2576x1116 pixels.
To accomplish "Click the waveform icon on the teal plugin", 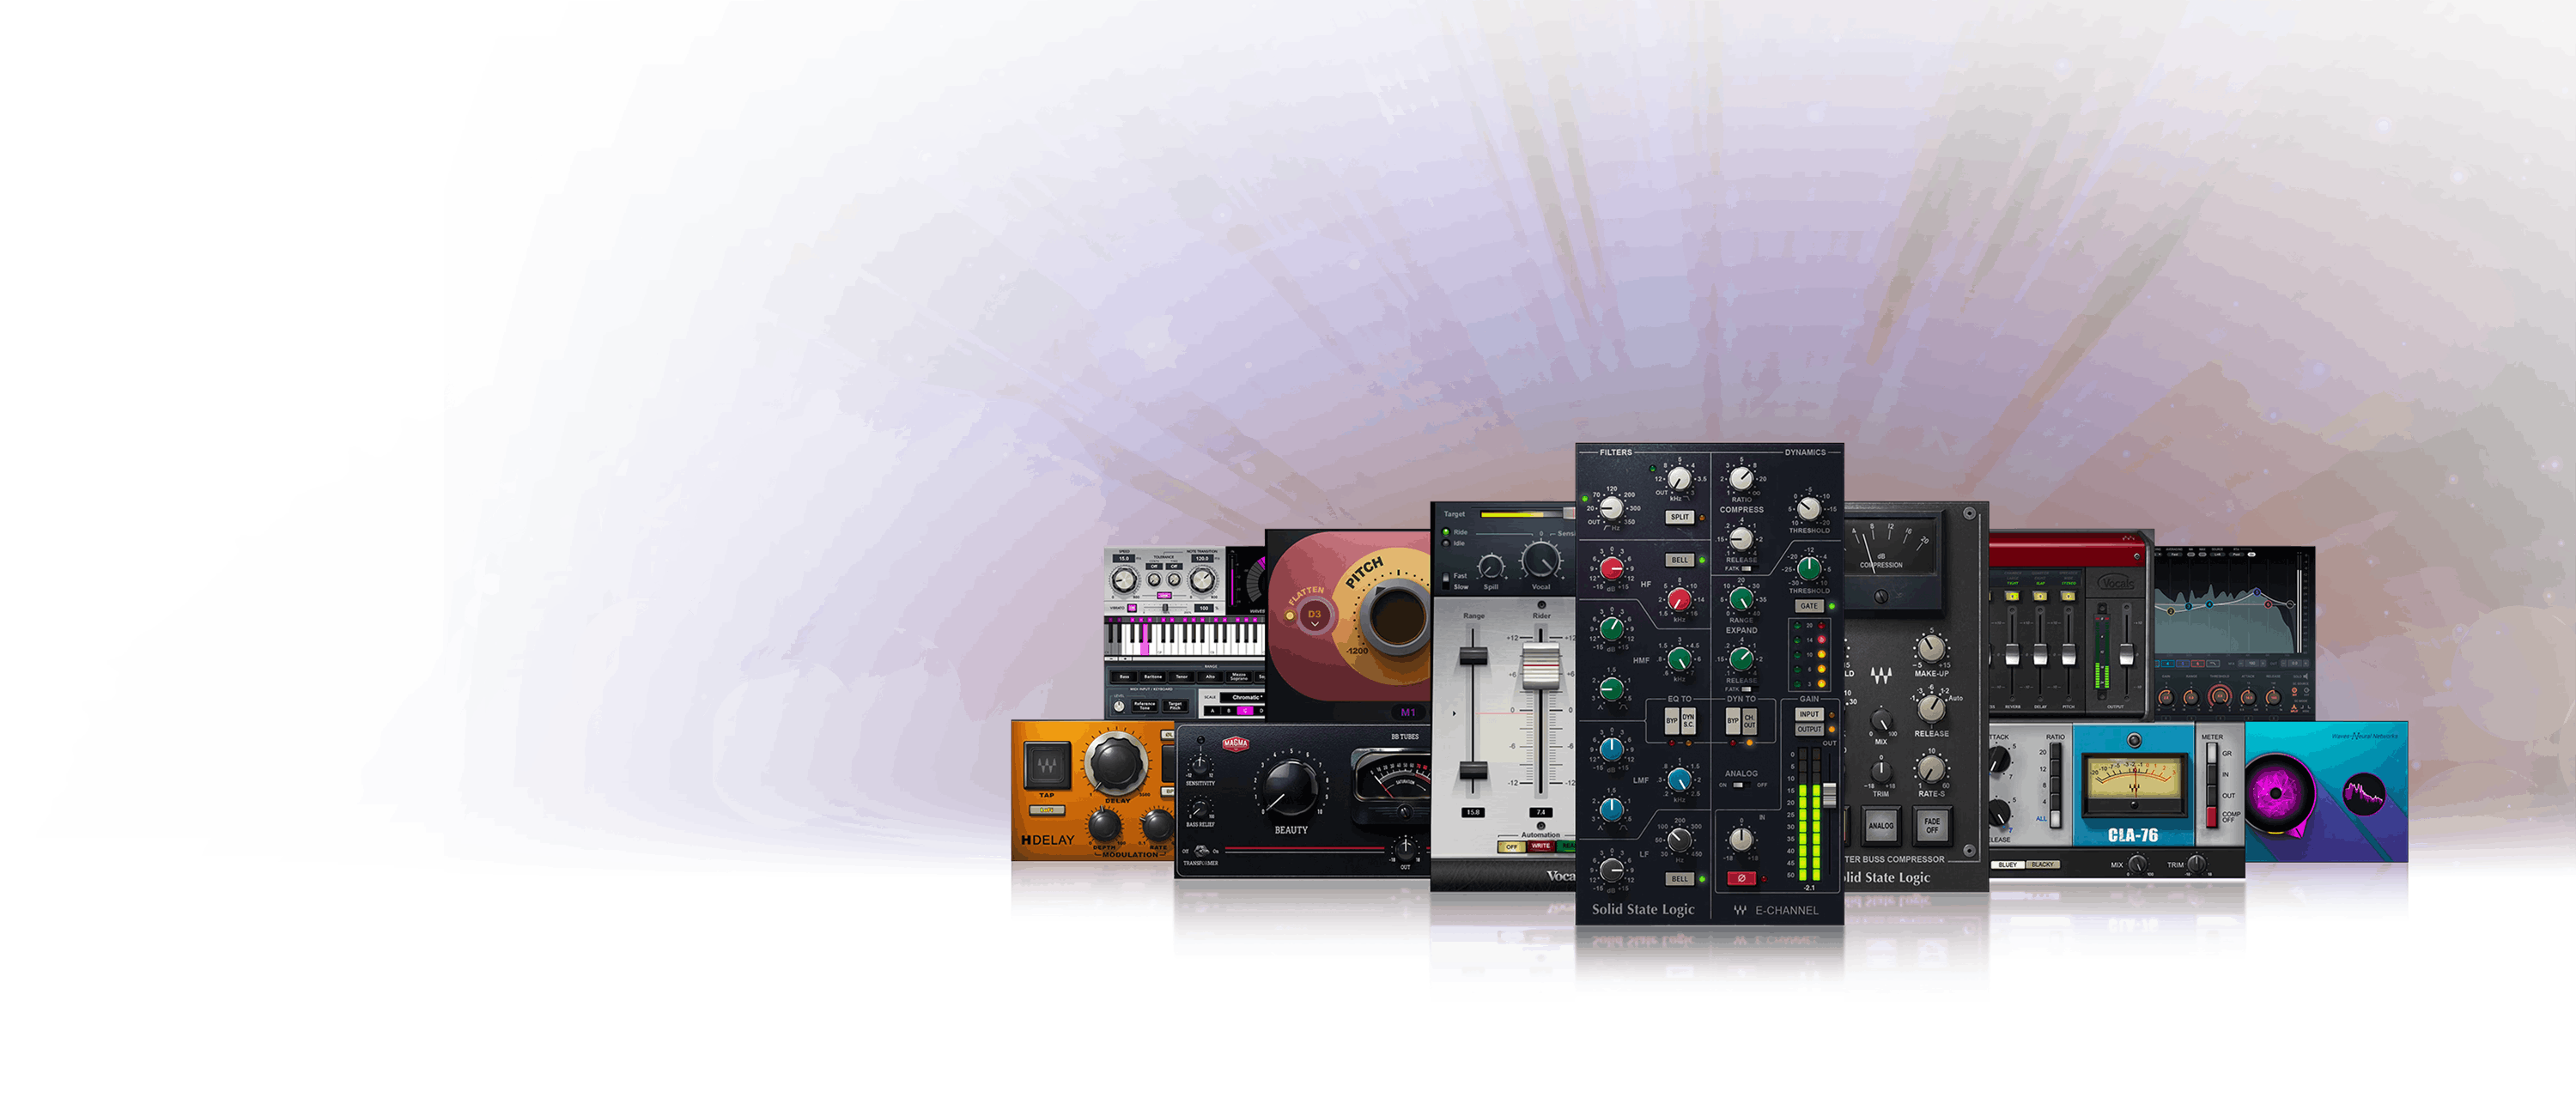I will [2363, 794].
